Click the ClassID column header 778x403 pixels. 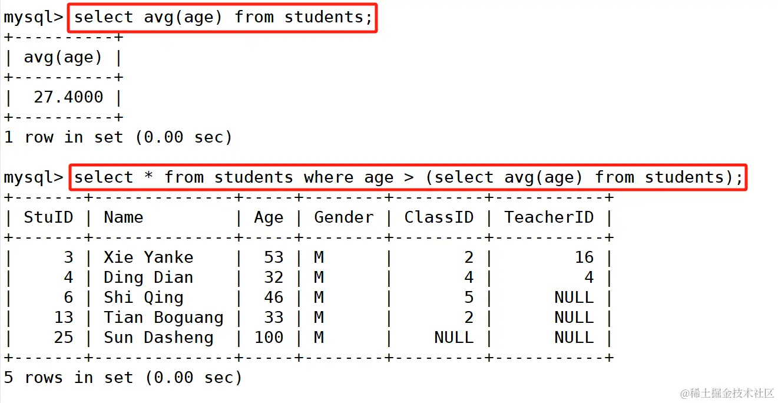(439, 217)
